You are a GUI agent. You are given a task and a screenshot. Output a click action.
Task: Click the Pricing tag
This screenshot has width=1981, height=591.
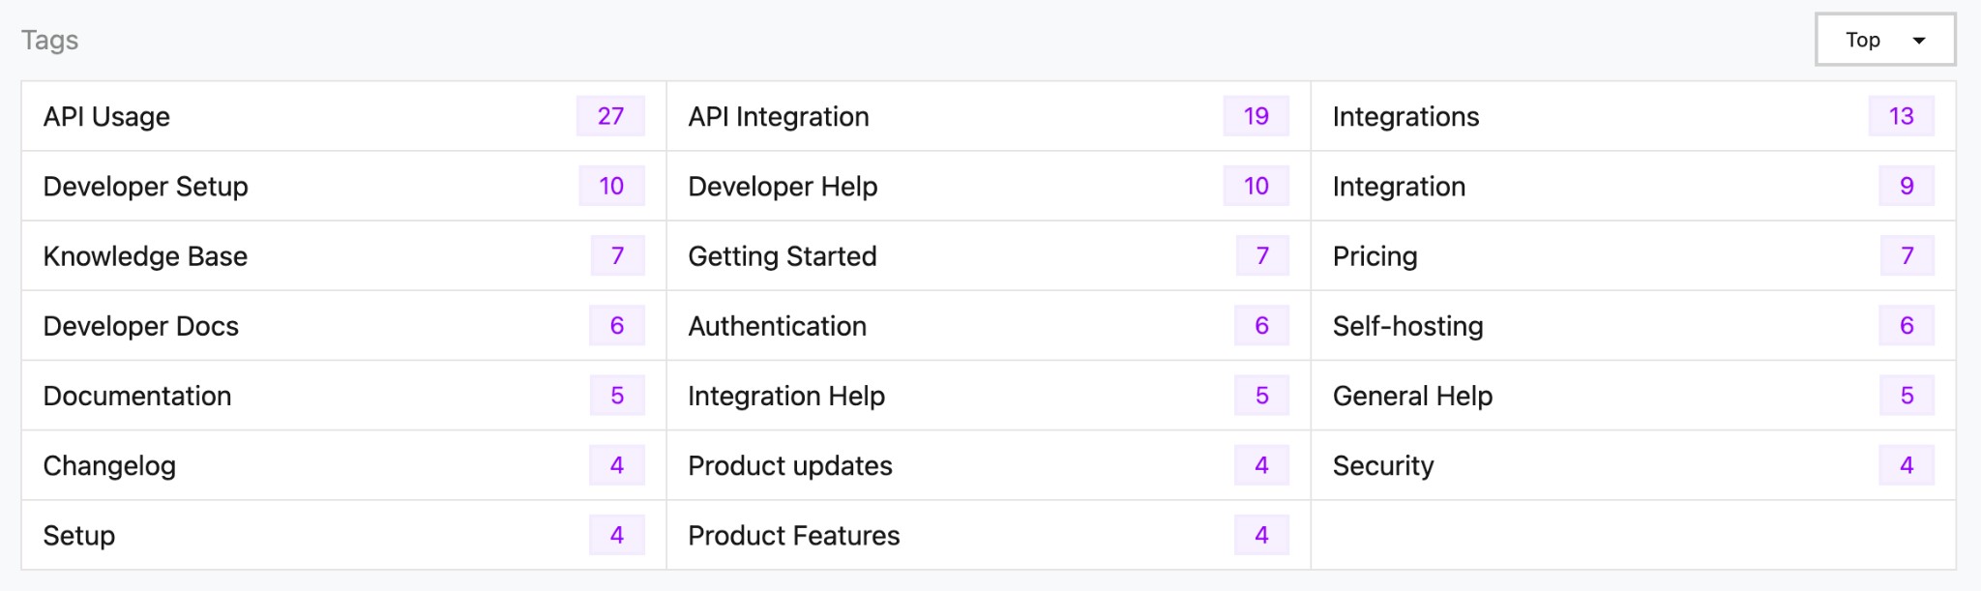[x=1375, y=256]
